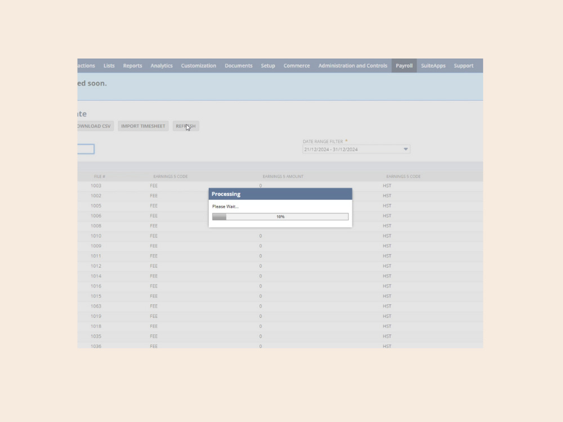Select the date range 21/12/2024 - 31/12/2024 field
The image size is (563, 422).
pos(356,149)
